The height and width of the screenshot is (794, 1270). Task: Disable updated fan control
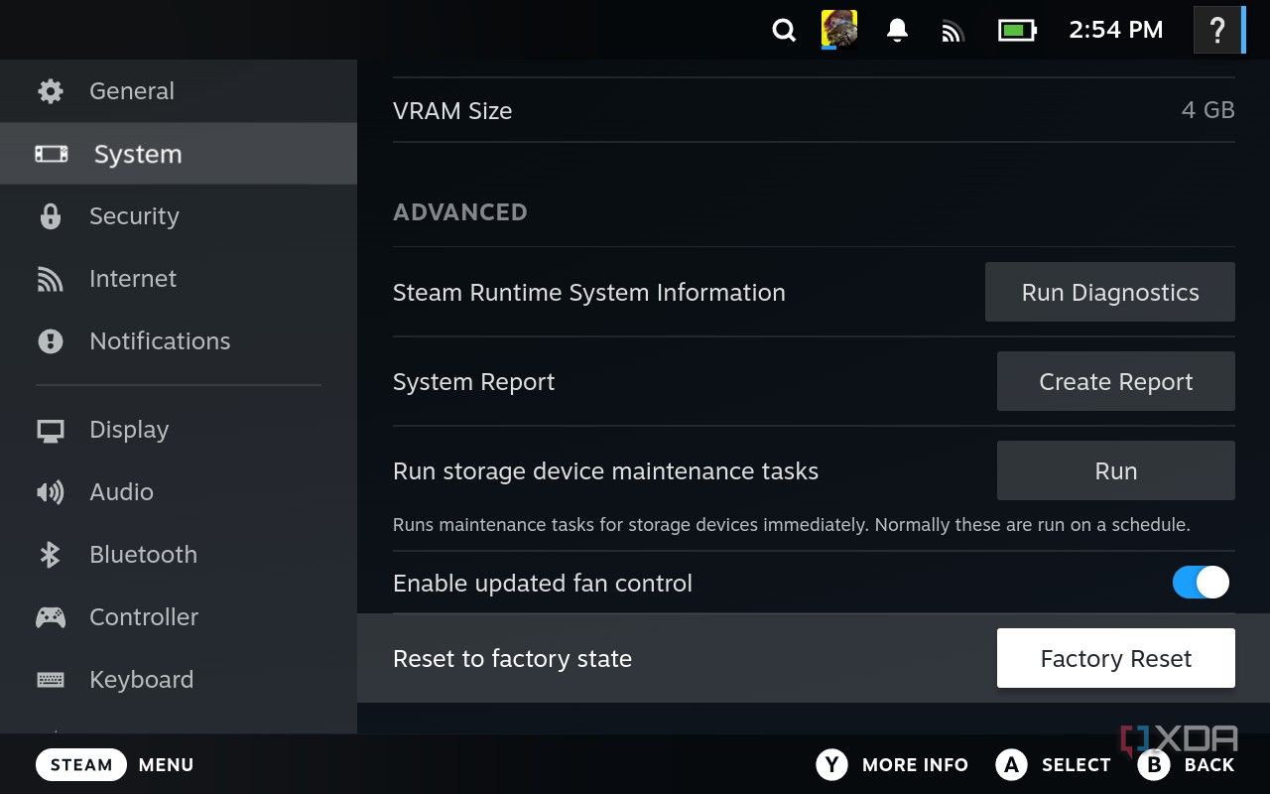[1201, 583]
